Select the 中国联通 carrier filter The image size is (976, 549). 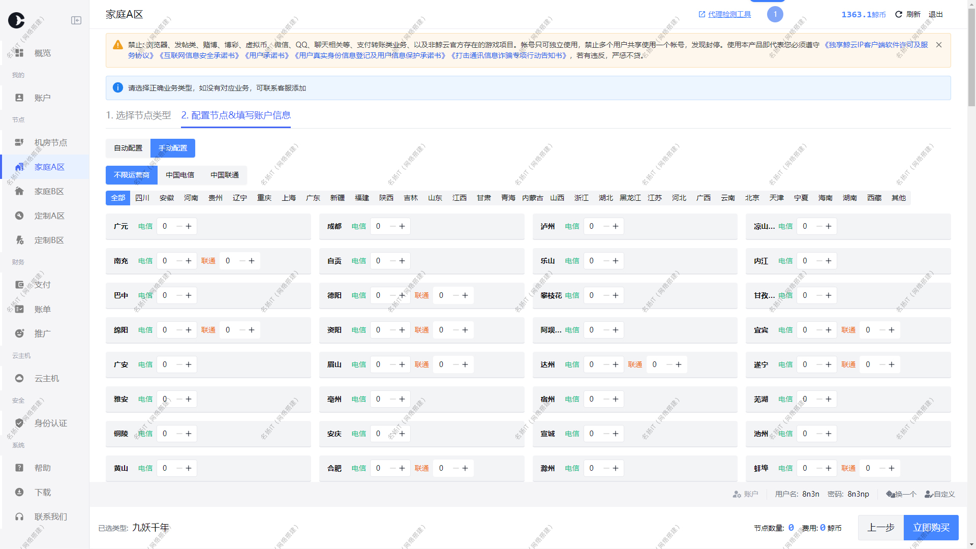click(x=225, y=175)
